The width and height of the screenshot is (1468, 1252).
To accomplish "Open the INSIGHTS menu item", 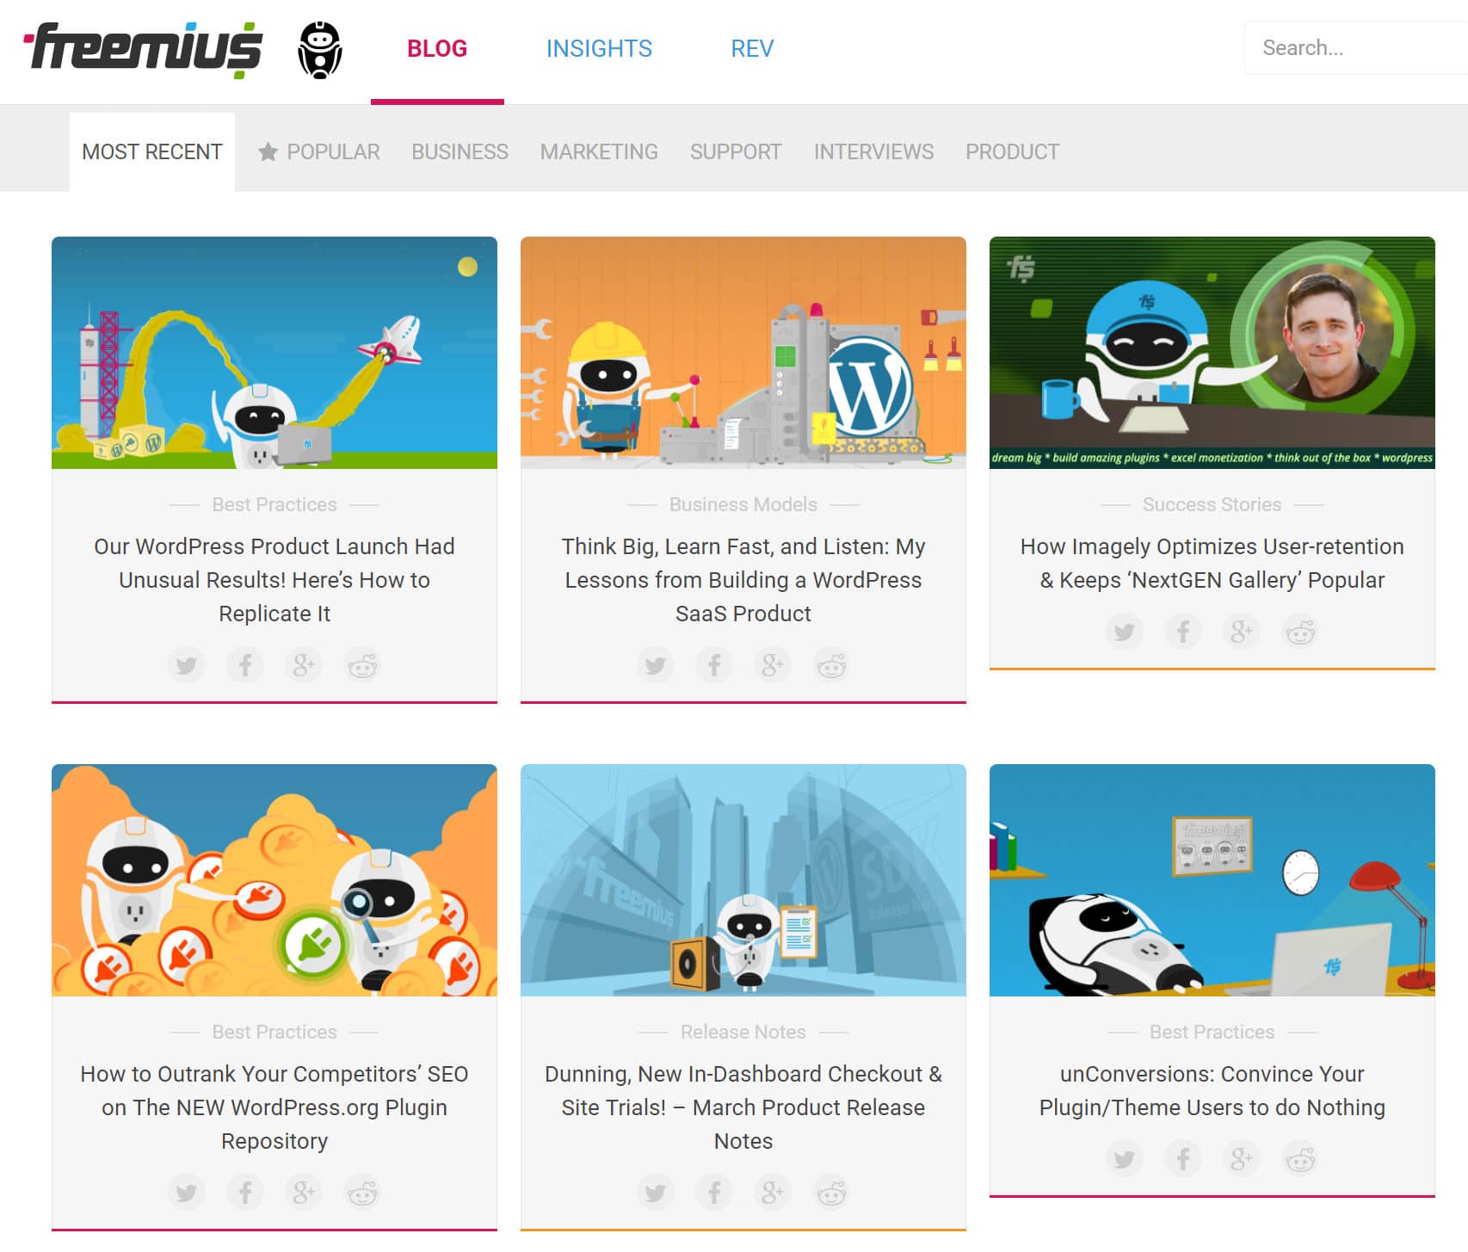I will point(599,48).
